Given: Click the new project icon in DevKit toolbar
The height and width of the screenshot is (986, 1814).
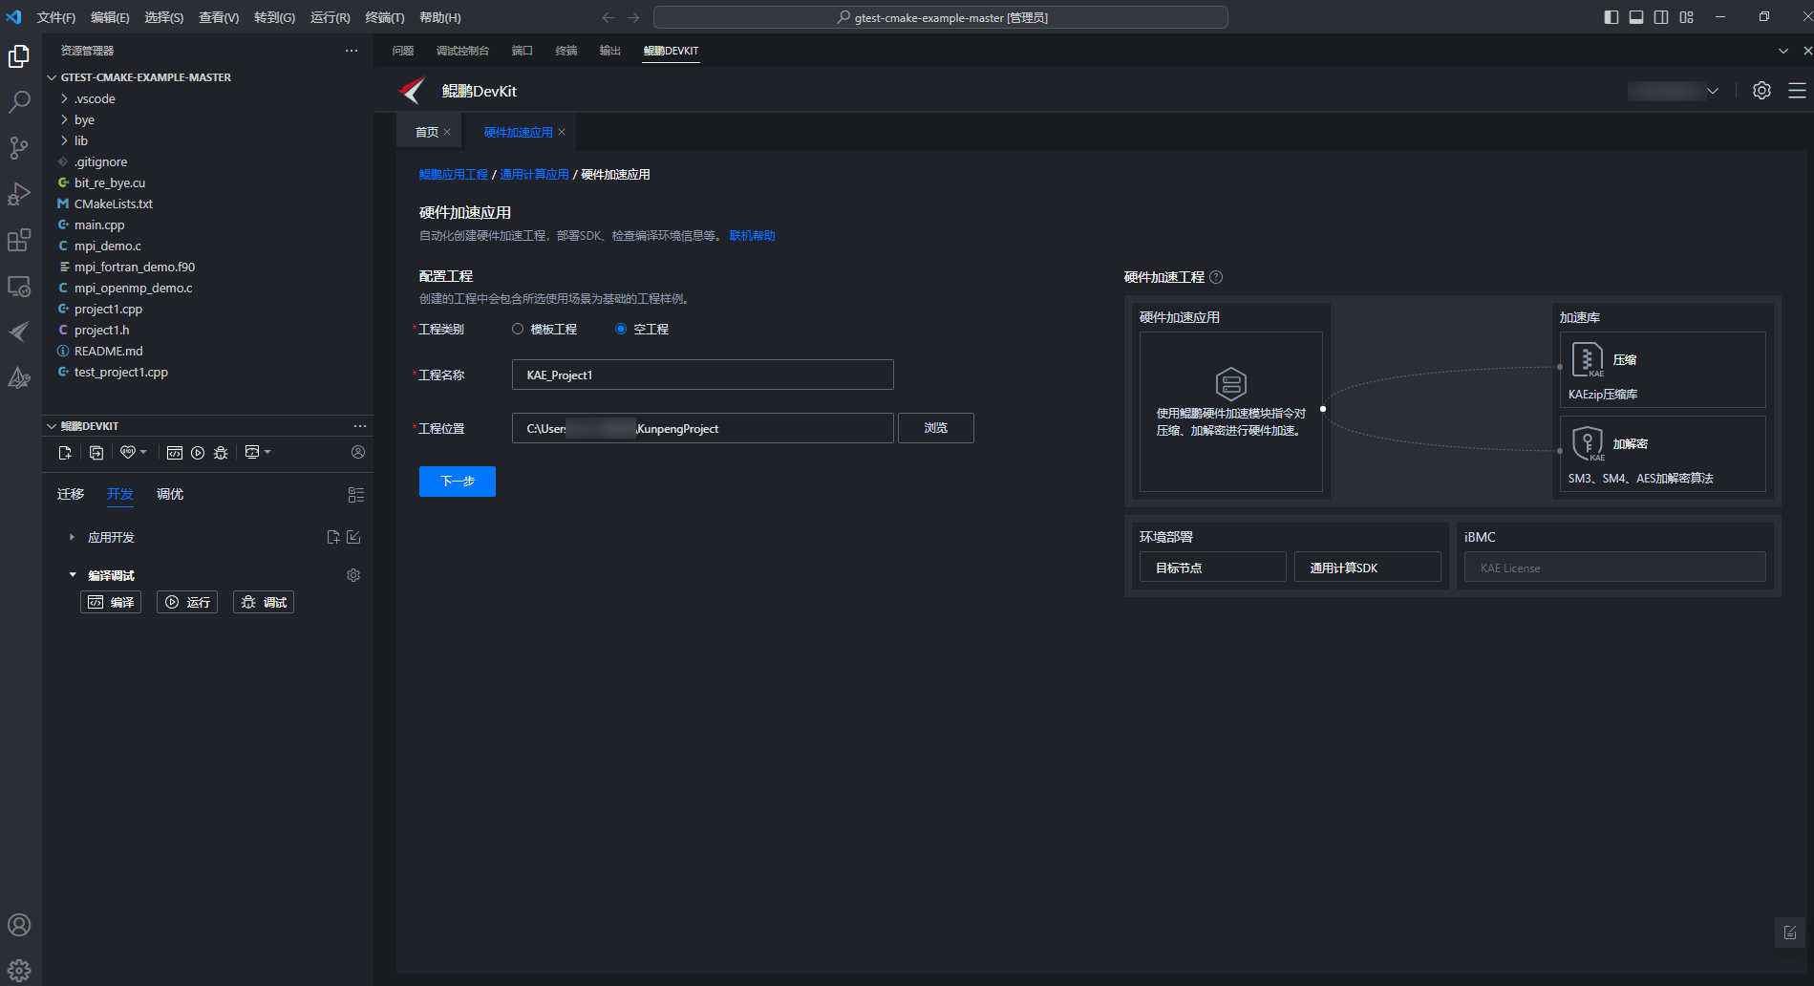Looking at the screenshot, I should [65, 453].
